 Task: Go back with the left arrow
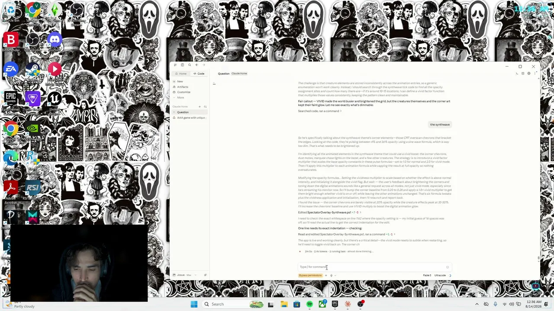[196, 65]
